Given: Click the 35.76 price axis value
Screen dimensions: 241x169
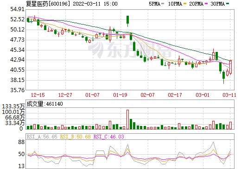Looking at the screenshot, I should pyautogui.click(x=18, y=90).
